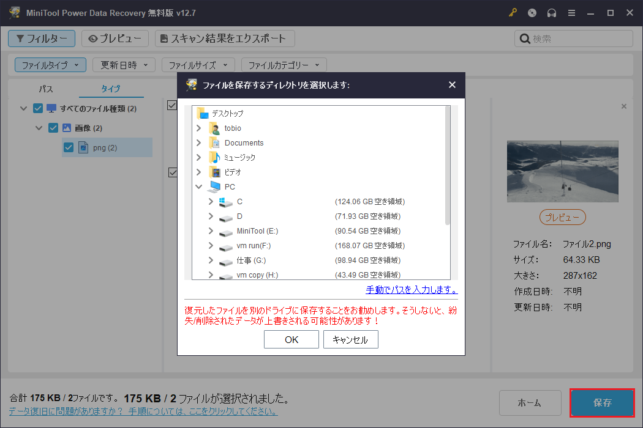Confirm the save location with OK

point(291,339)
